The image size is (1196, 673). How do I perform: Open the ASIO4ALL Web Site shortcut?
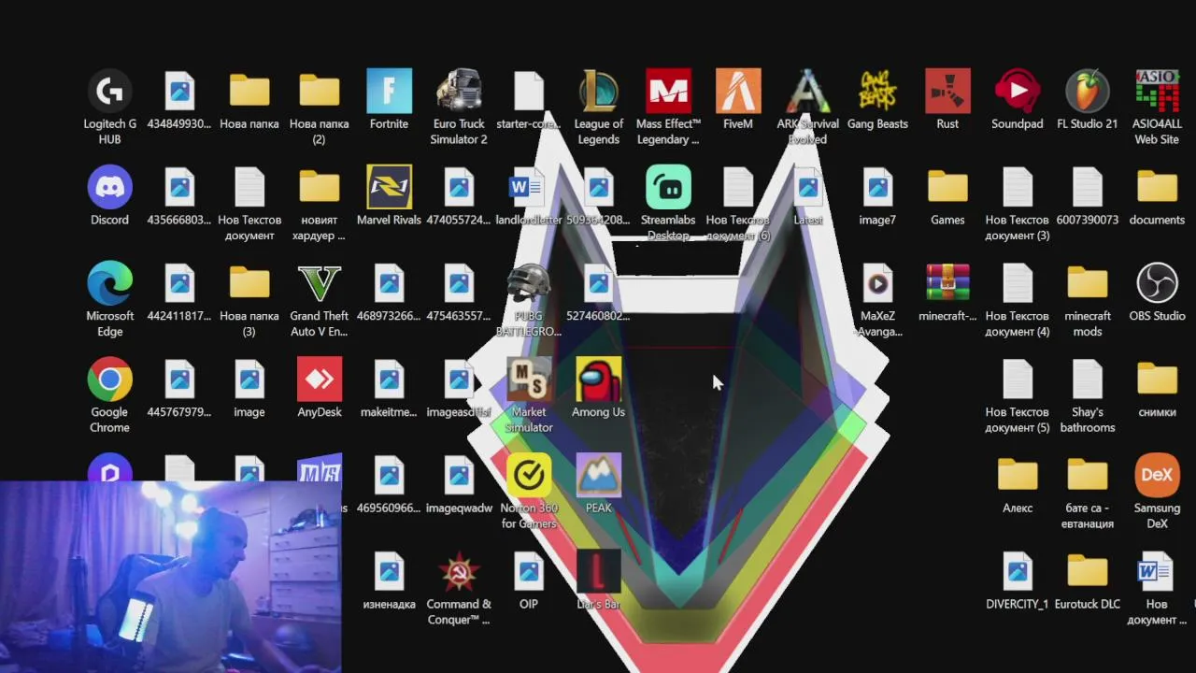click(x=1157, y=107)
